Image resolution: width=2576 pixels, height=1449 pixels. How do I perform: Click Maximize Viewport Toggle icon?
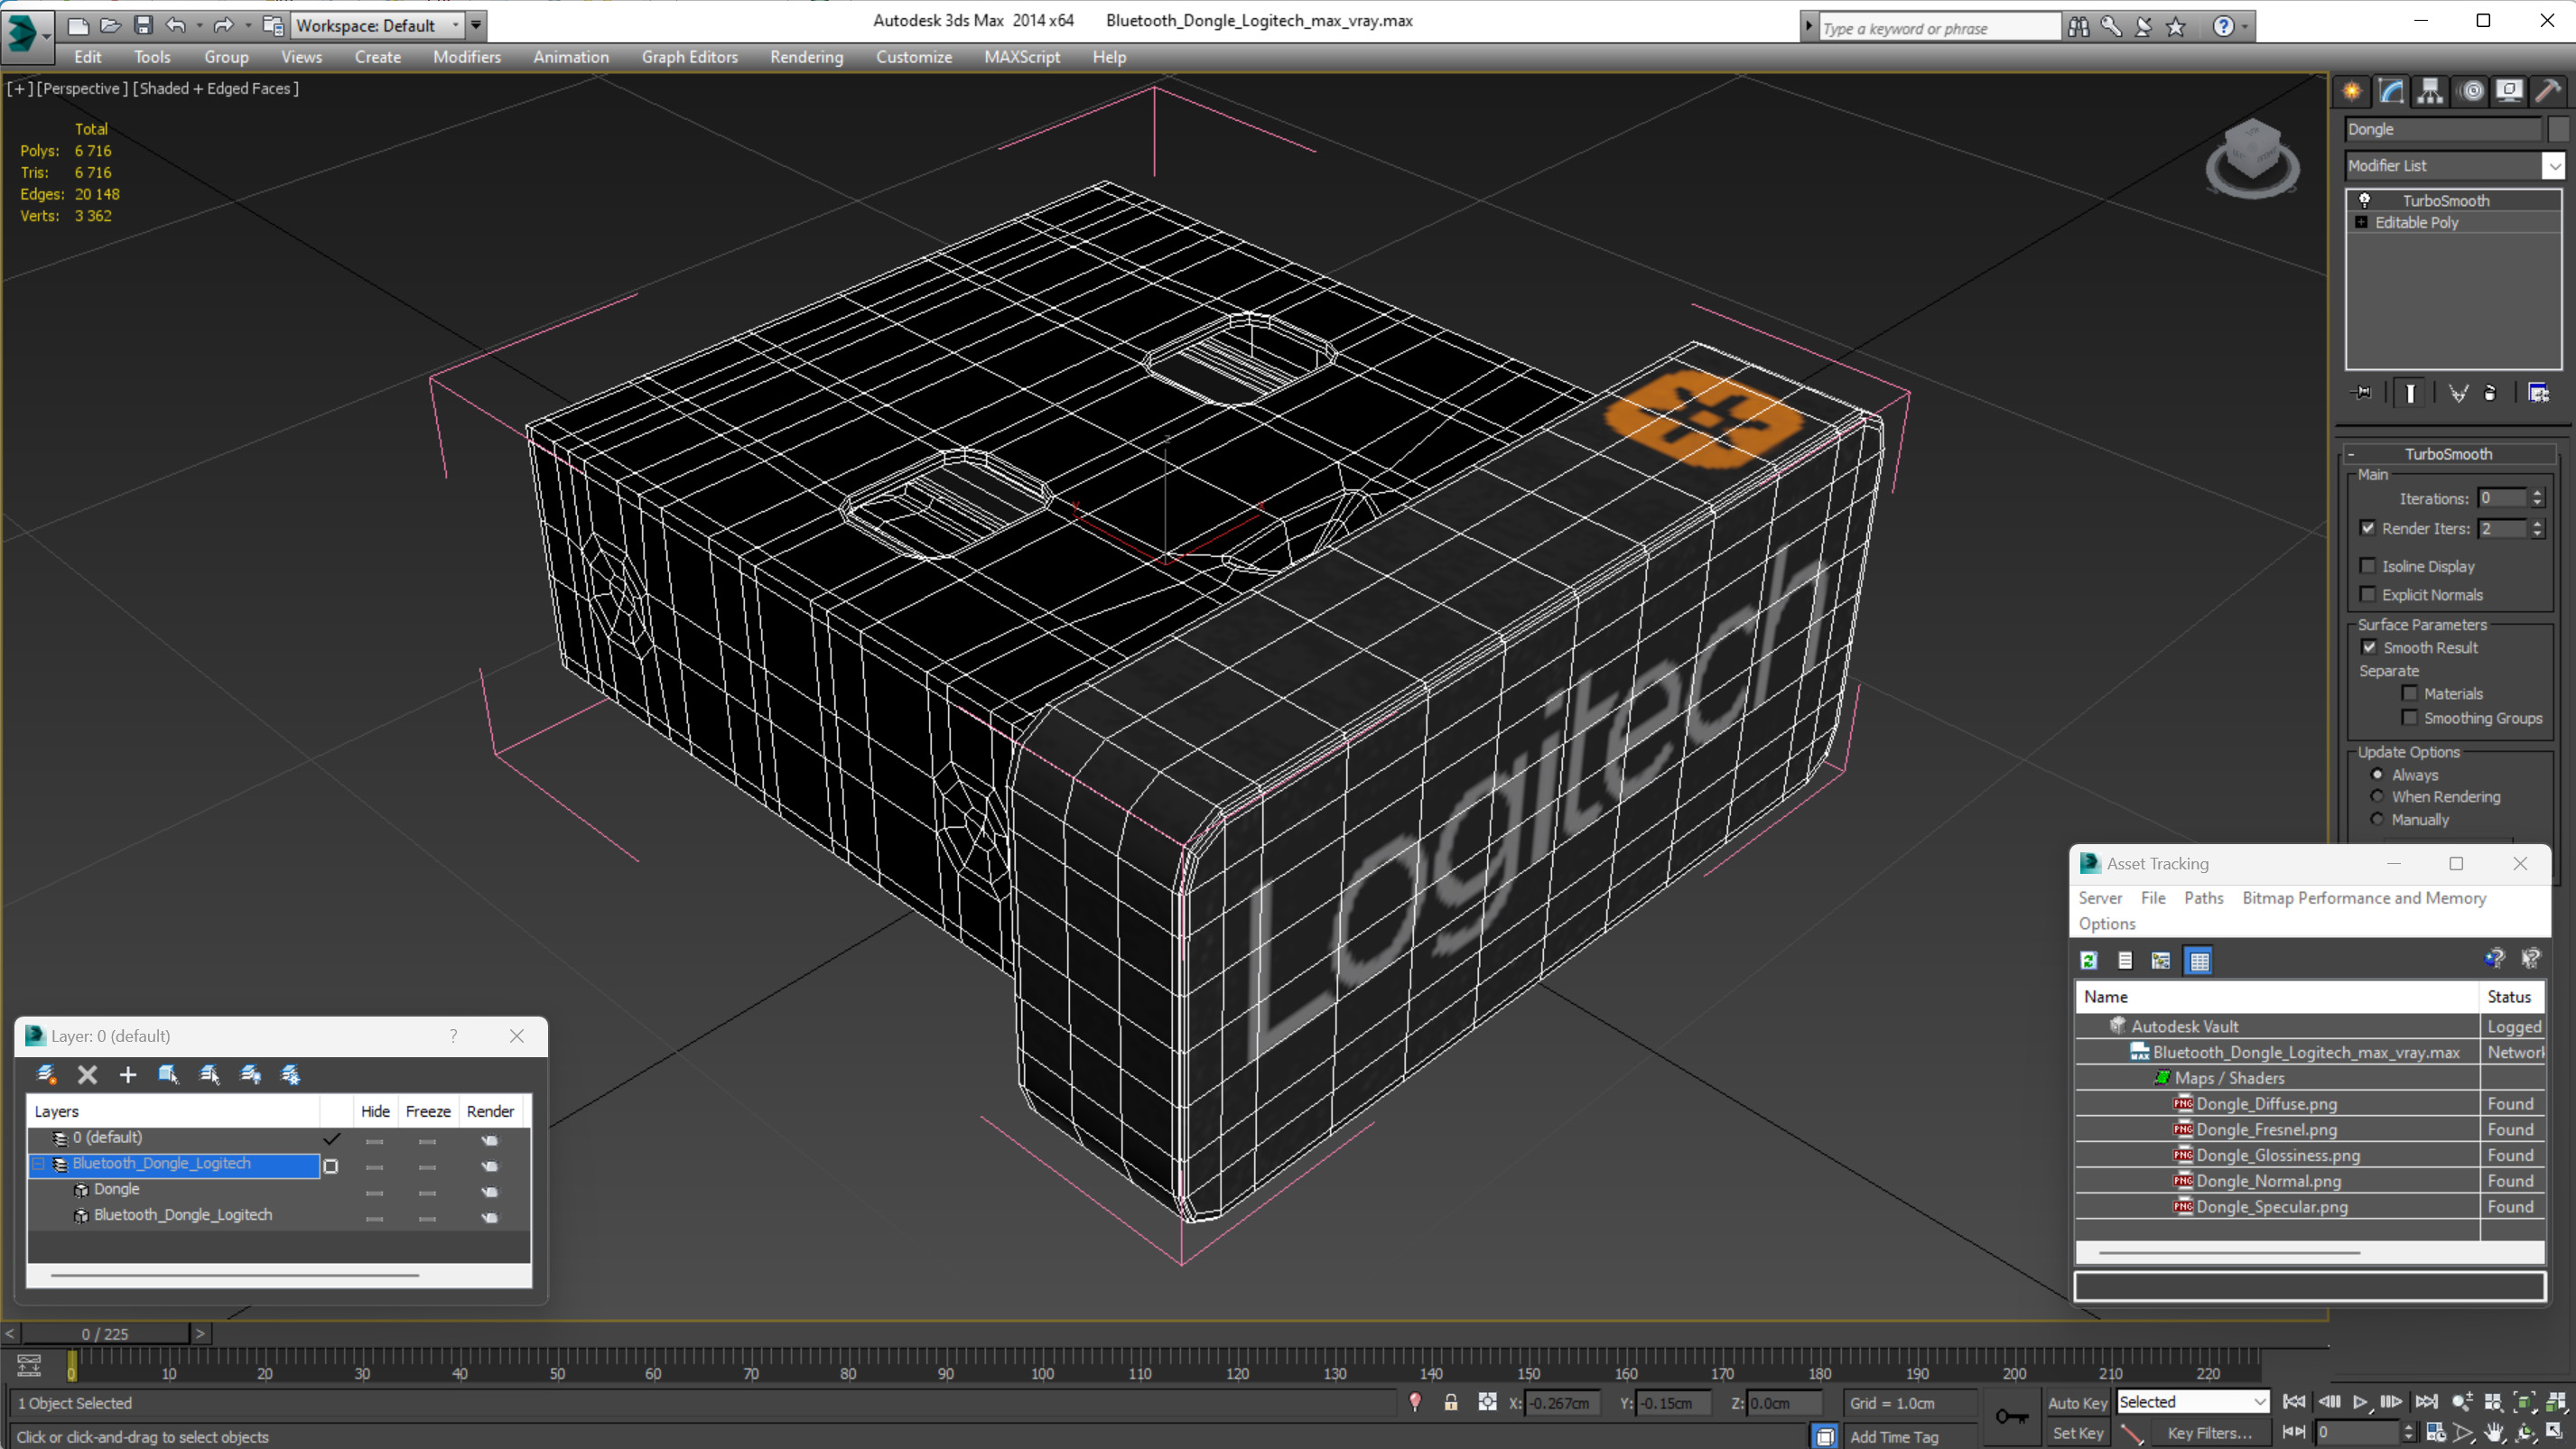(2554, 1432)
